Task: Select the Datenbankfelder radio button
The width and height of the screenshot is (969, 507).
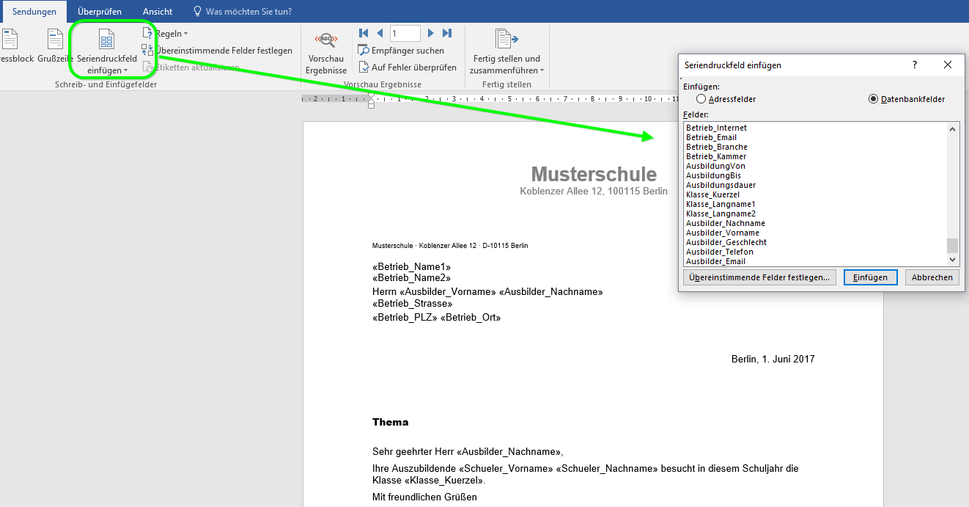Action: click(873, 99)
